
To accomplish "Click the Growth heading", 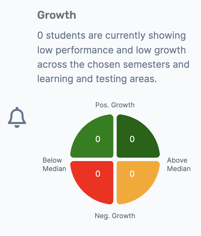I will tap(57, 15).
